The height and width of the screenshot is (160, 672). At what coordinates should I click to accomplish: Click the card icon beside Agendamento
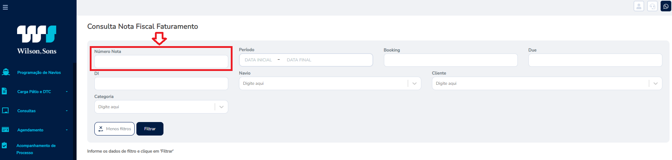[5, 129]
